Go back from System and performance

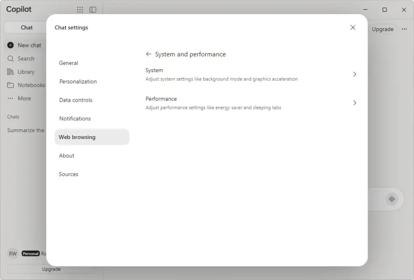click(149, 54)
